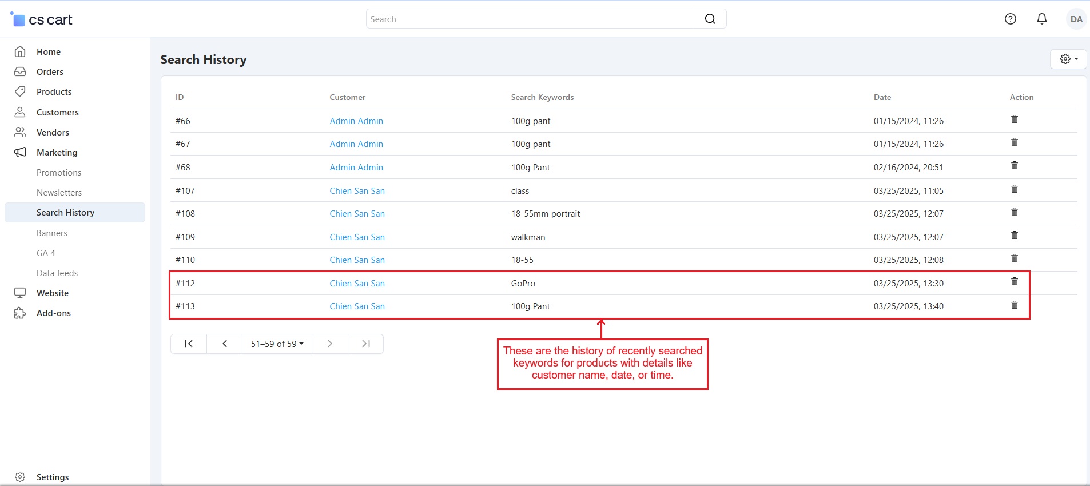Jump to last page of results
Screen dimensions: 1090x486
pyautogui.click(x=366, y=344)
